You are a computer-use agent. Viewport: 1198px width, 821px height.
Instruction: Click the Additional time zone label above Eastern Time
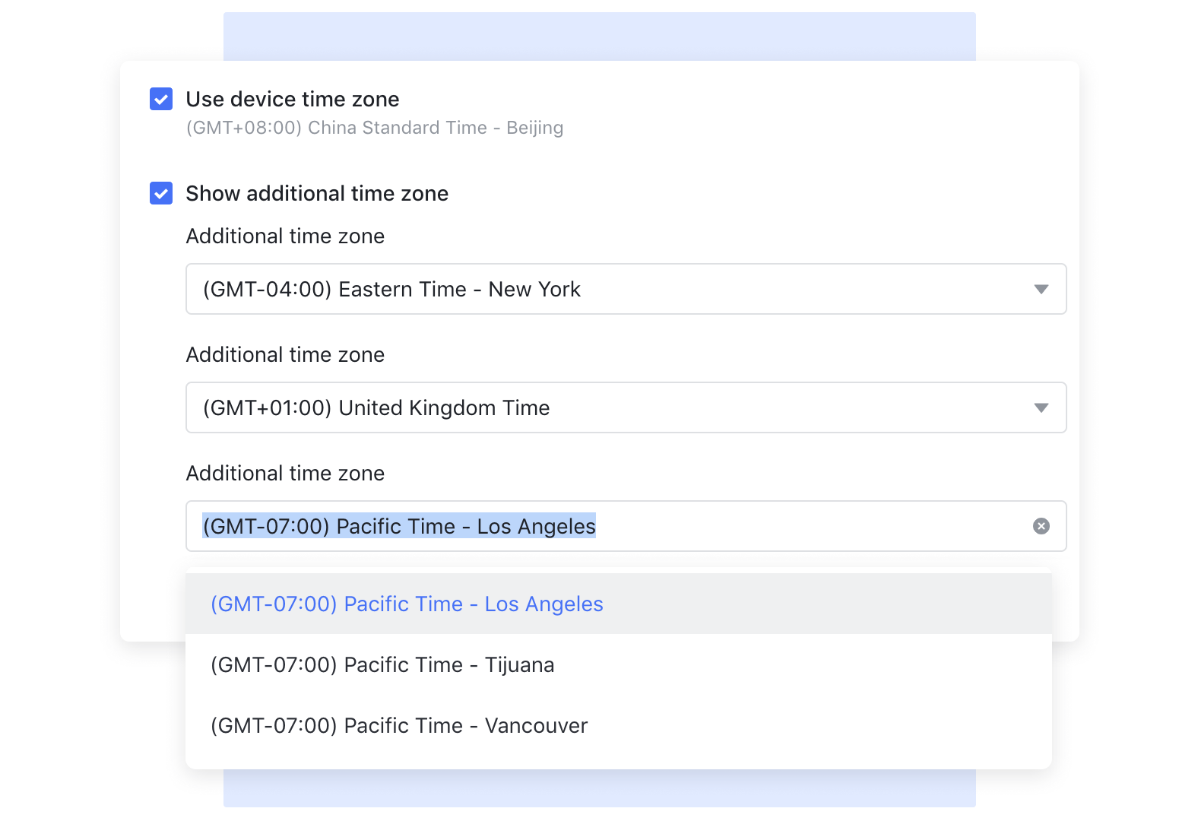(x=285, y=236)
